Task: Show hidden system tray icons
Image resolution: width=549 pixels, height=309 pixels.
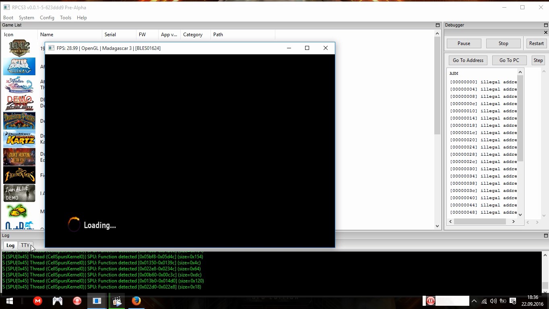Action: [474, 301]
